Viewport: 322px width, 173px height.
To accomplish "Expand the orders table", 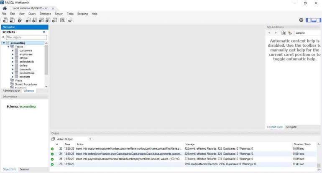I will pyautogui.click(x=13, y=65).
